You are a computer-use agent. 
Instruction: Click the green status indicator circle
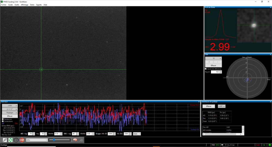[x=270, y=145]
